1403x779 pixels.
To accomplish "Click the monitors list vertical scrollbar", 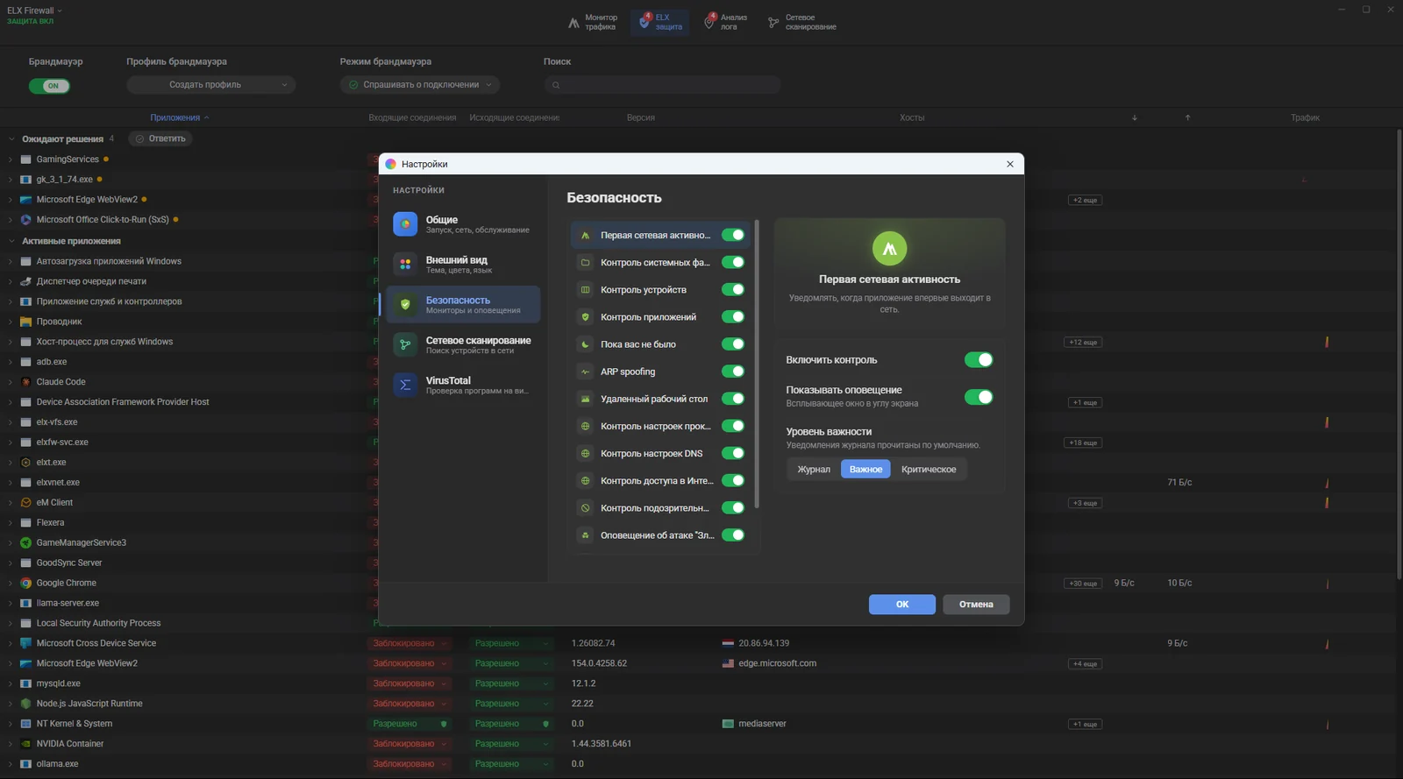I will (x=757, y=364).
